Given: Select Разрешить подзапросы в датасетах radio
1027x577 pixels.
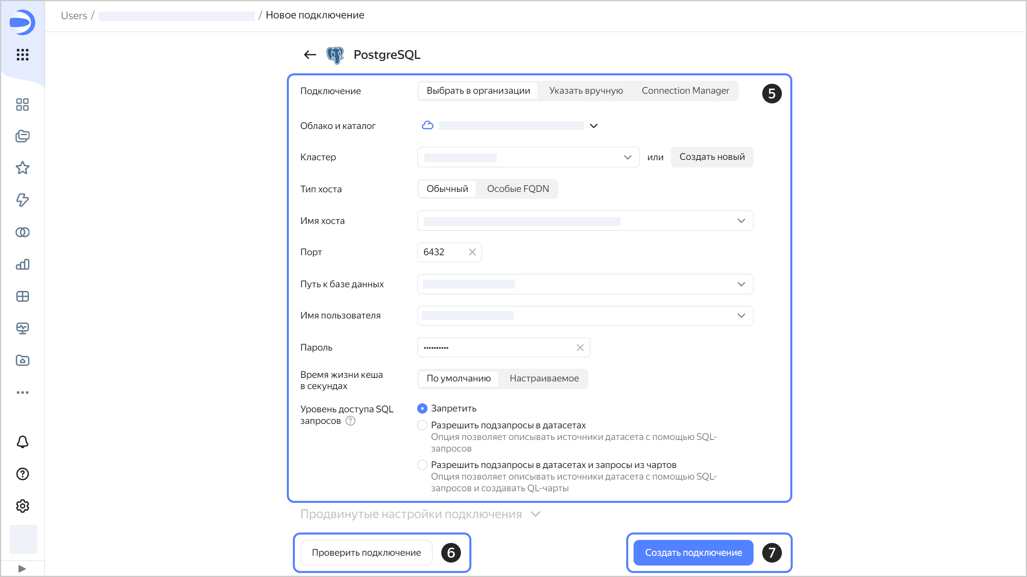Looking at the screenshot, I should coord(422,425).
